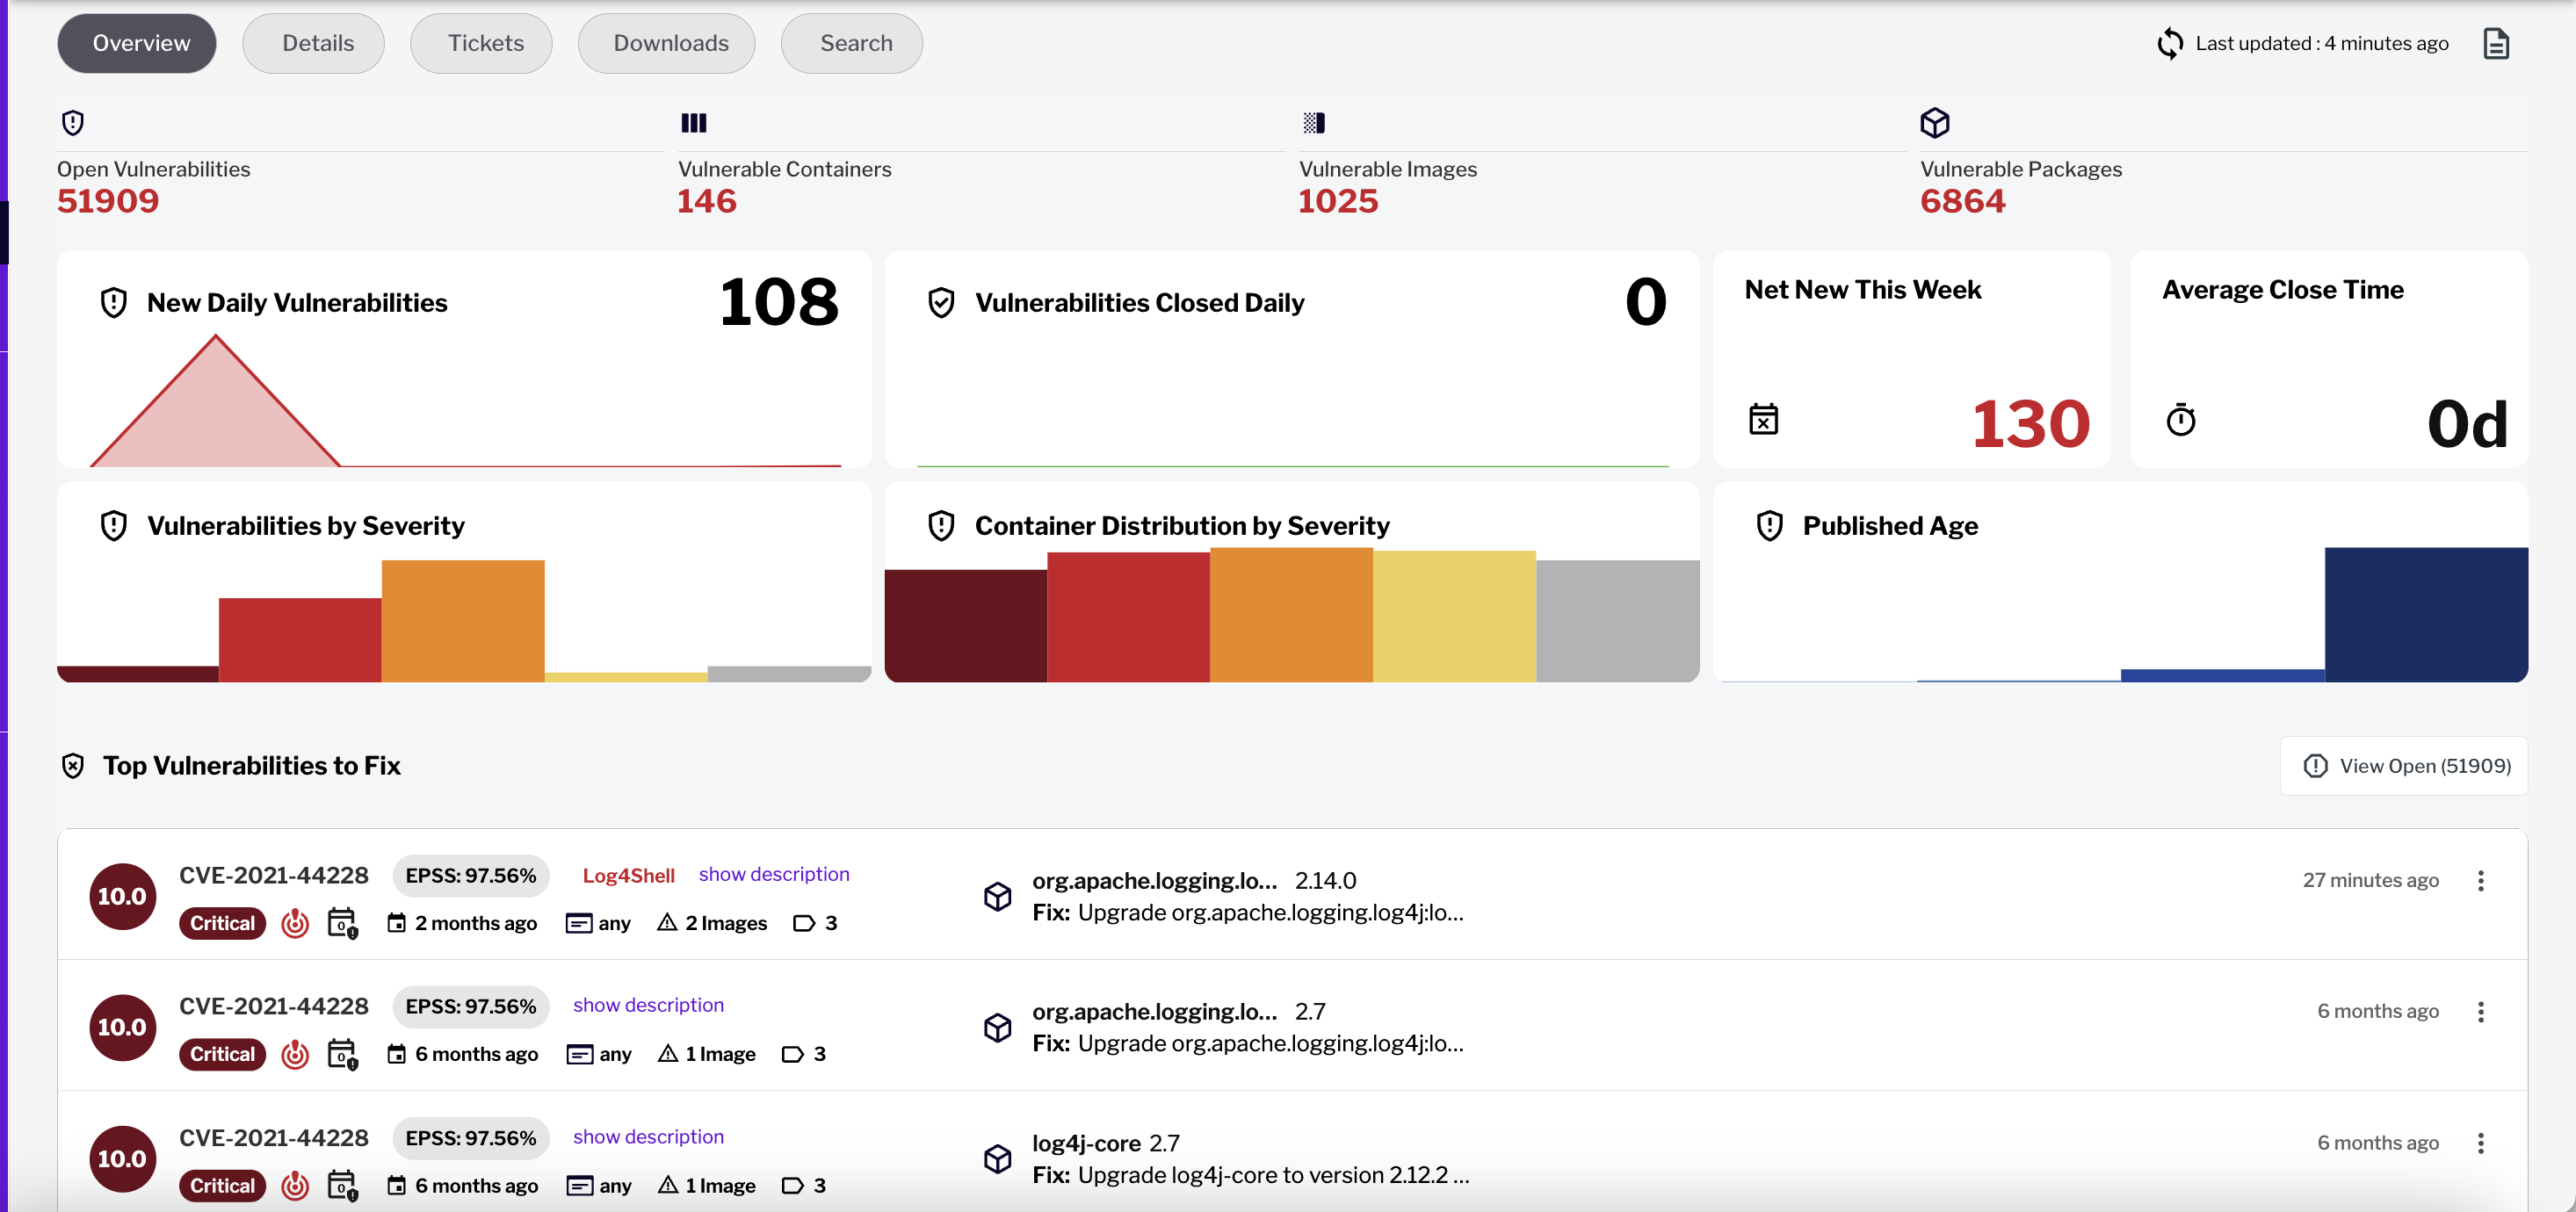Click the Net New This Week value 130
The image size is (2576, 1212).
coord(2030,423)
